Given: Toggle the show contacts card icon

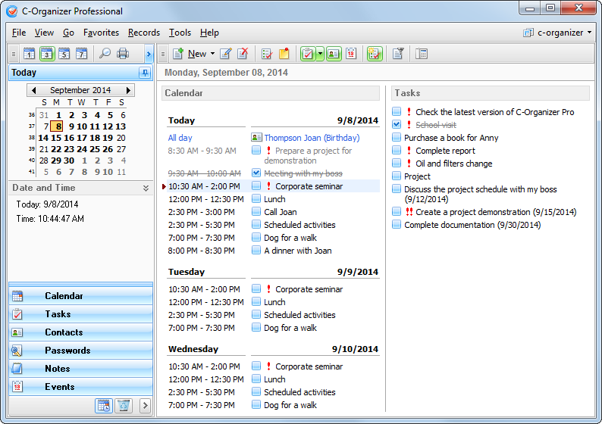Looking at the screenshot, I should click(x=334, y=54).
